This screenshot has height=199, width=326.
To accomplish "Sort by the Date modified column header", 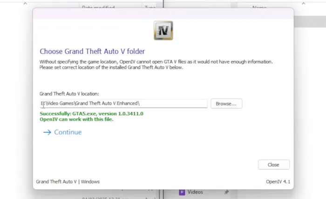I will coord(98,7).
